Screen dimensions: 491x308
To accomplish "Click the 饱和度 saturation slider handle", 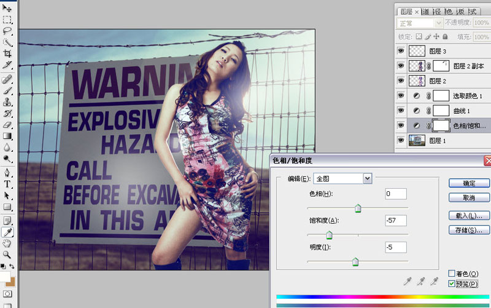I will point(329,235).
